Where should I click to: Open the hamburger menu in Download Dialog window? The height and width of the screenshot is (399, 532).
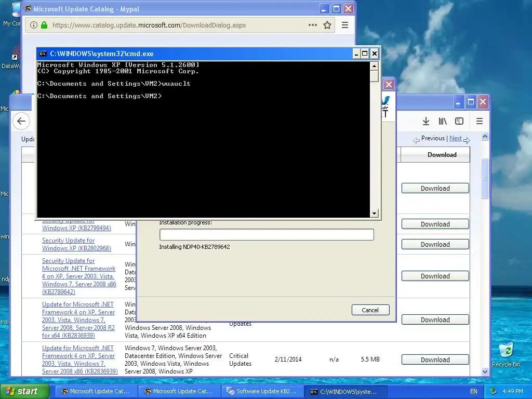point(345,25)
